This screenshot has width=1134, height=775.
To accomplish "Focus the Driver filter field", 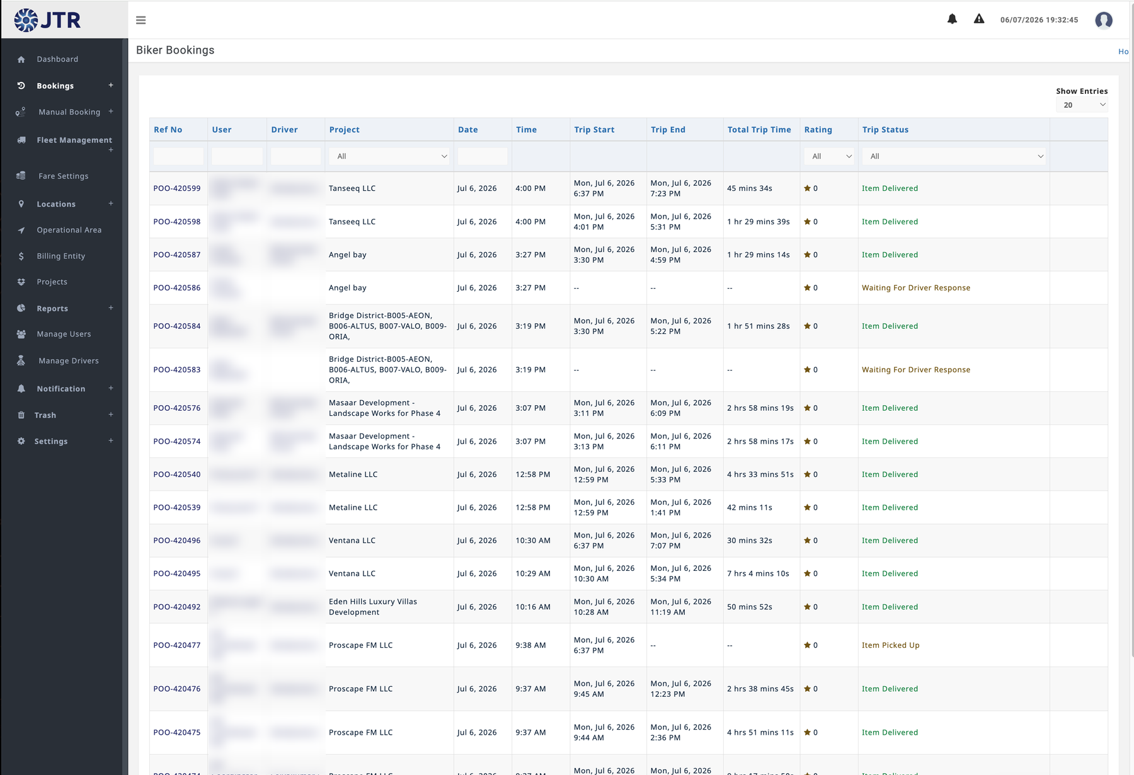I will [295, 156].
